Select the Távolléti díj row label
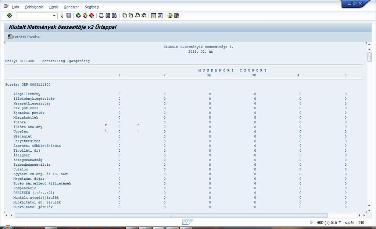The width and height of the screenshot is (376, 229). (x=27, y=151)
